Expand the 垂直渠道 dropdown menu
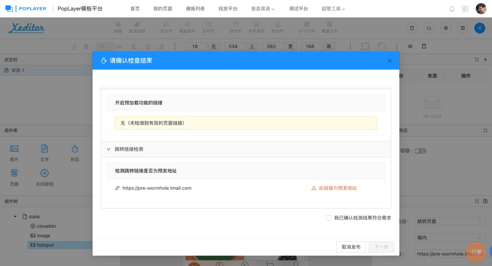This screenshot has width=492, height=266. click(263, 9)
